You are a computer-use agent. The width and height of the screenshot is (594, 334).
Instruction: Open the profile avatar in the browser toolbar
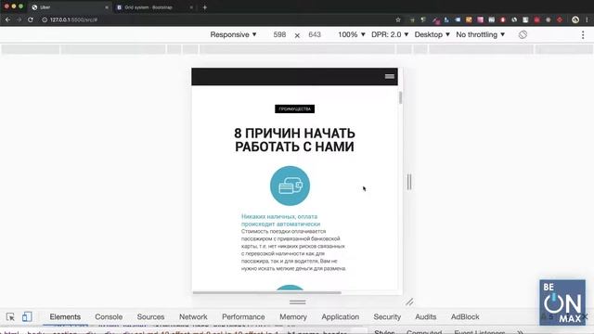pyautogui.click(x=575, y=19)
